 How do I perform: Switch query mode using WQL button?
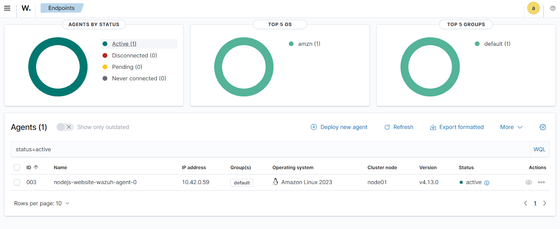click(539, 149)
